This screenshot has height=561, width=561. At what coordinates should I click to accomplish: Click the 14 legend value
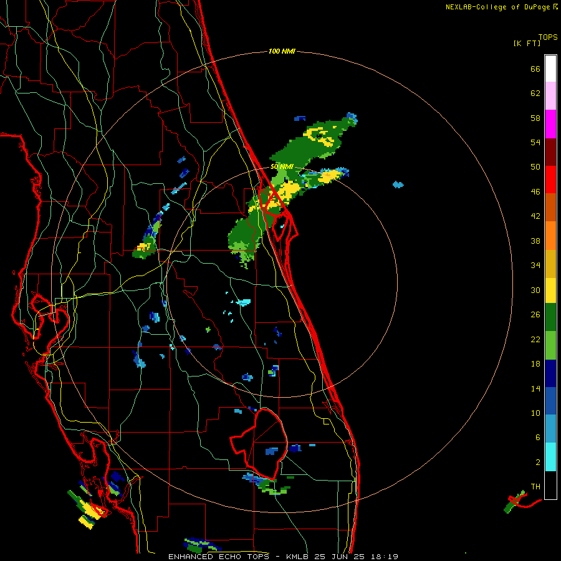(535, 388)
